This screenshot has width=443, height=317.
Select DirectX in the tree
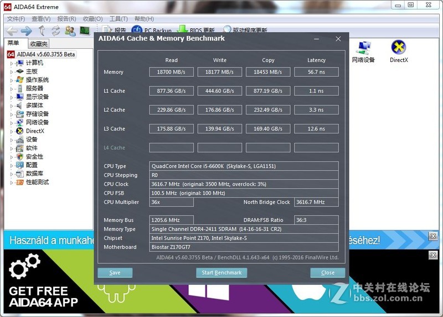pos(35,131)
